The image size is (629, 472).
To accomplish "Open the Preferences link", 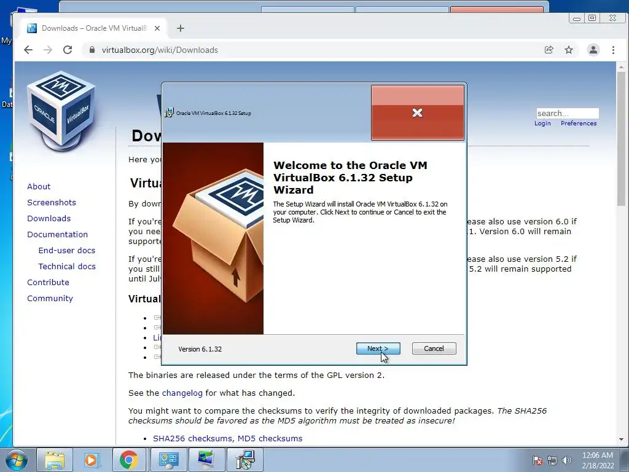I will (579, 123).
